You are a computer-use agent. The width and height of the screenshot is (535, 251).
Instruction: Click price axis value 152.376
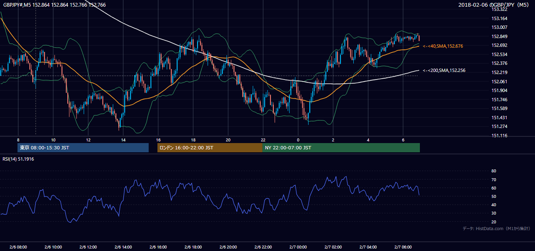click(499, 63)
